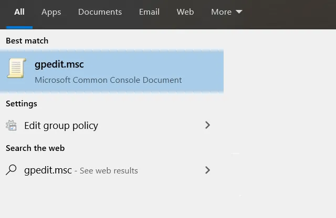Click the Microsoft Common Console Document subtitle
Screen dimensions: 336x218
(x=108, y=80)
